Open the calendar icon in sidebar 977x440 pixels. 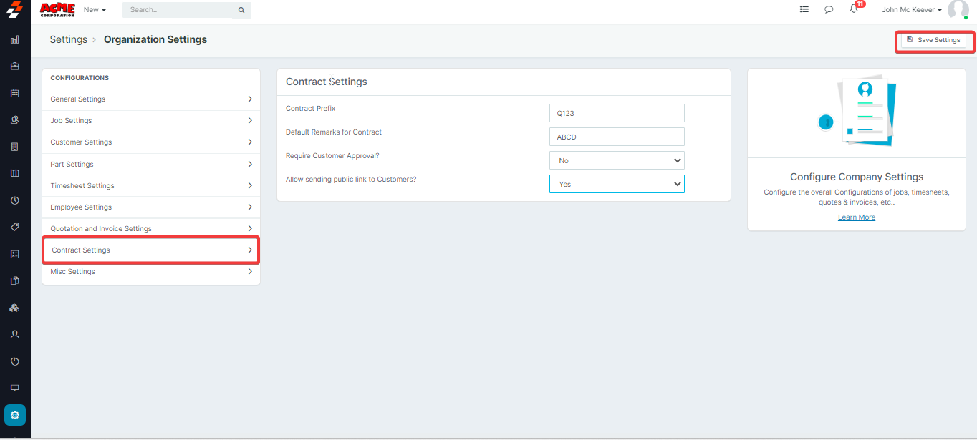tap(15, 93)
